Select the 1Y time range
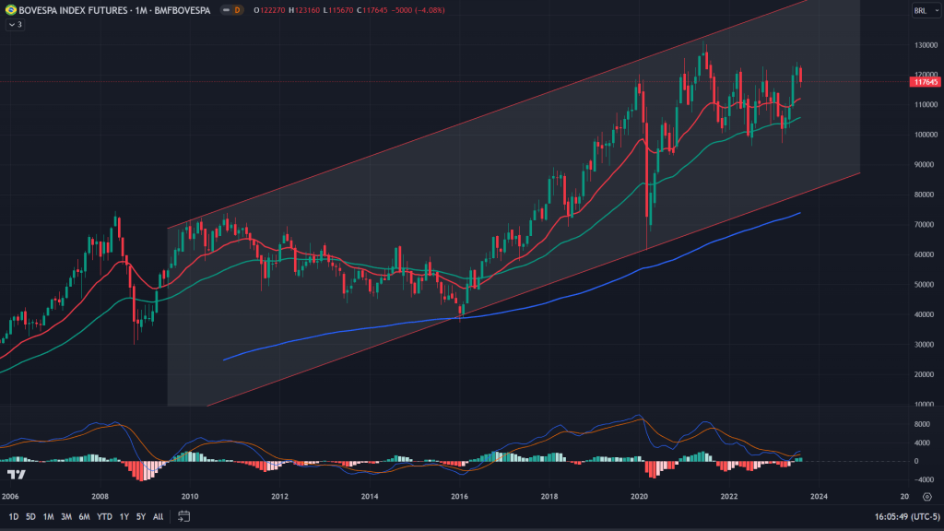The width and height of the screenshot is (944, 531). pyautogui.click(x=124, y=516)
